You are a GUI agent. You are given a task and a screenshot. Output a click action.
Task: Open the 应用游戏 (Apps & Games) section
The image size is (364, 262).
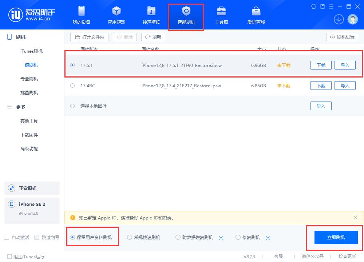point(116,15)
